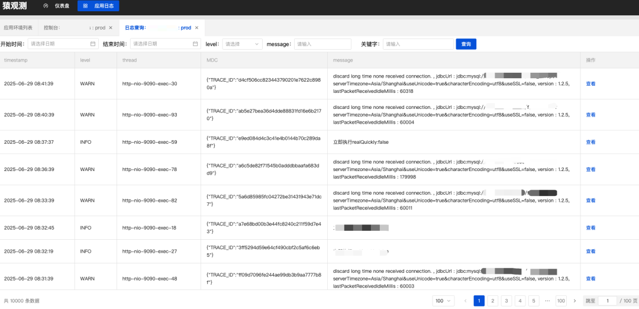639x309 pixels.
Task: Click the 查询 button
Action: coord(466,44)
